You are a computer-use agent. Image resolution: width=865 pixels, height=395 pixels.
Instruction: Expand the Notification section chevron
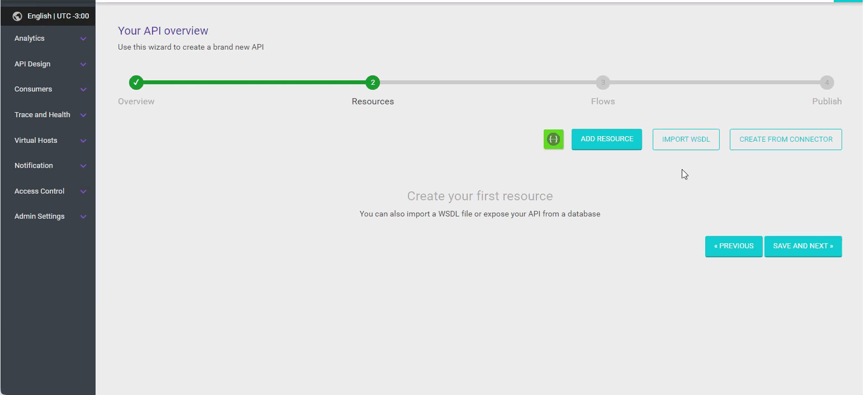click(x=83, y=166)
